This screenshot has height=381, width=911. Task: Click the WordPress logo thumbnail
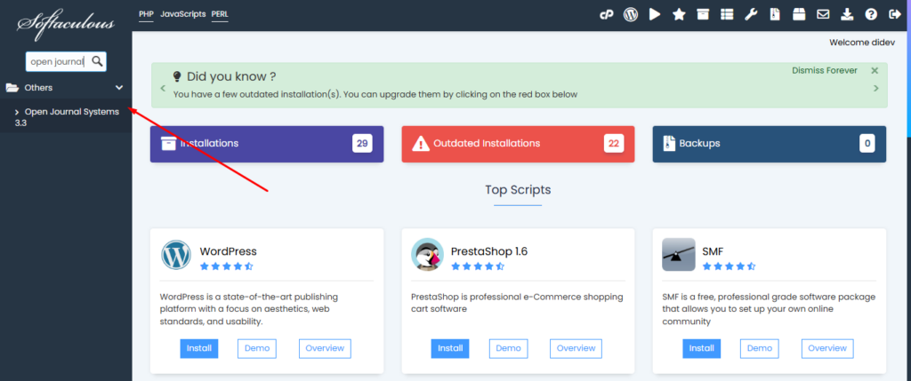176,255
